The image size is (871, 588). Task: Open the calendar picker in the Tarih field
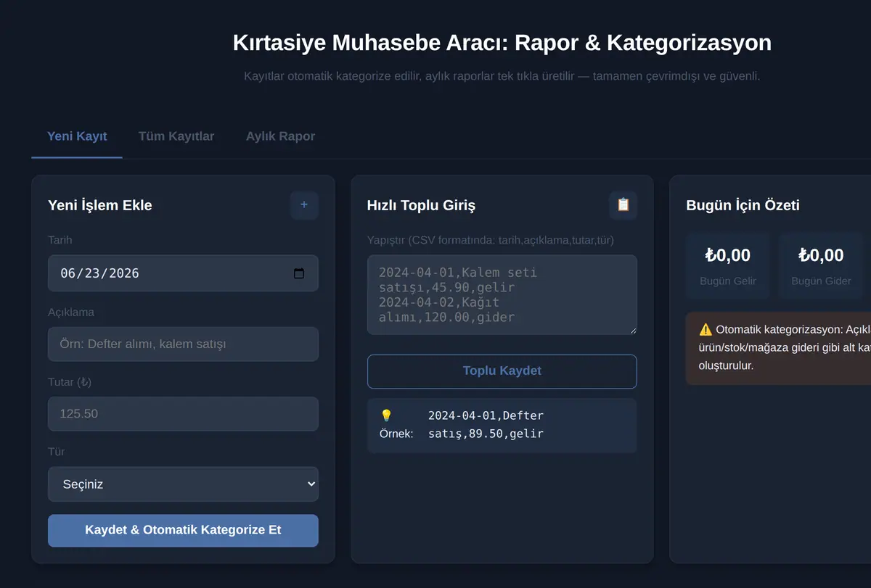298,273
